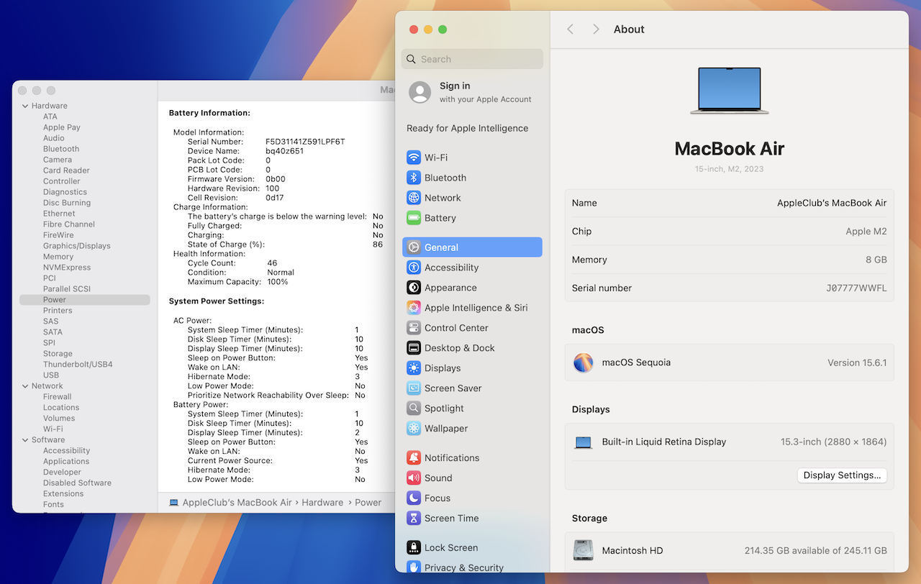Viewport: 921px width, 584px height.
Task: Go forward using the right chevron
Action: click(x=596, y=29)
